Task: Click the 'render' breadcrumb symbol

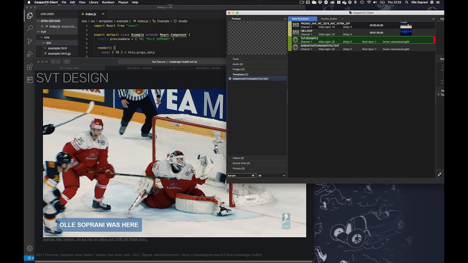Action: [180, 21]
